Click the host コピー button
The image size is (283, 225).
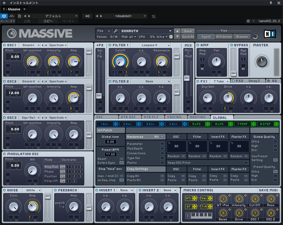pyautogui.click(x=48, y=21)
